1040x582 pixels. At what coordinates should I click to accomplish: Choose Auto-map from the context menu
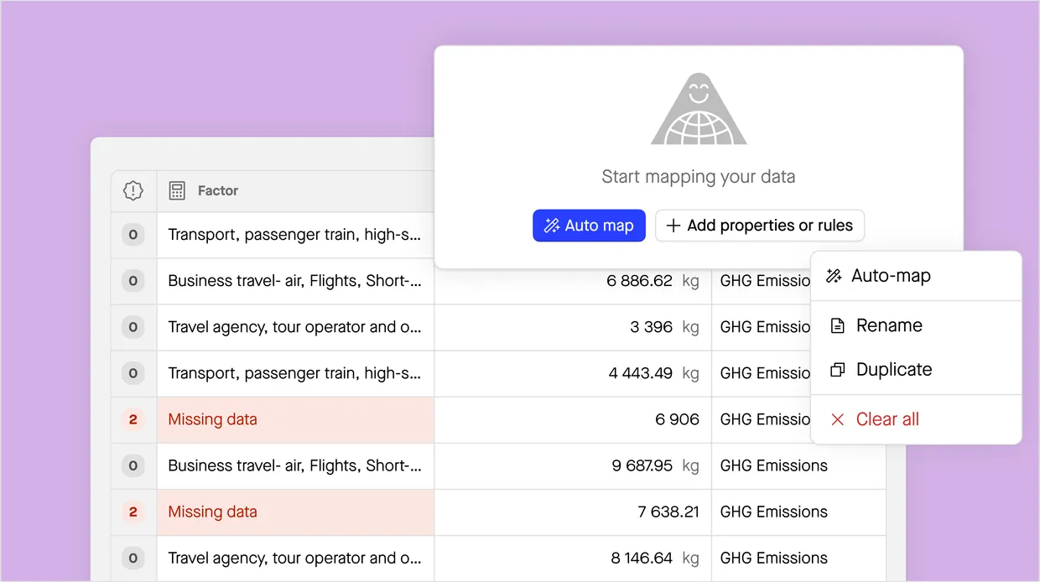coord(890,276)
